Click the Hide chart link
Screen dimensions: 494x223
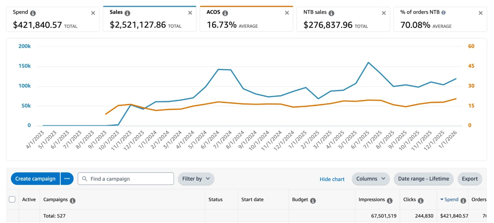332,179
